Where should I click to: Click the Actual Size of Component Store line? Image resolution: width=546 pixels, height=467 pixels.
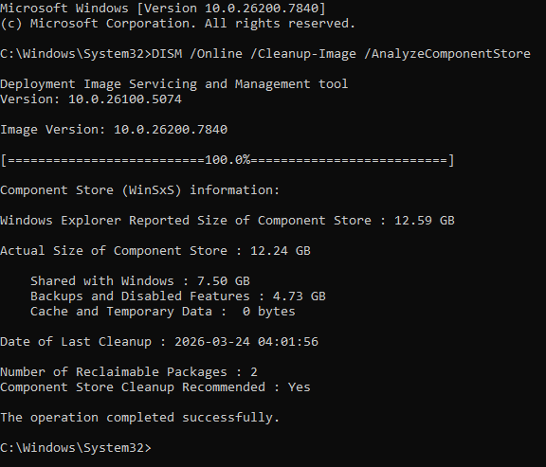tap(155, 251)
